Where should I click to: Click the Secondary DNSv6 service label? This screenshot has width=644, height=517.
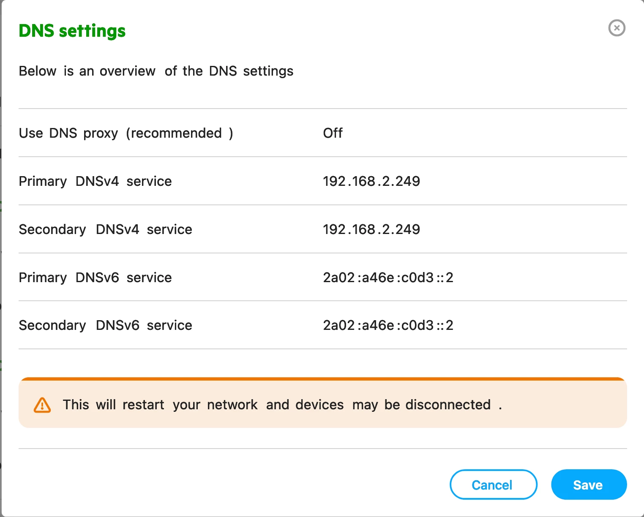(x=106, y=325)
